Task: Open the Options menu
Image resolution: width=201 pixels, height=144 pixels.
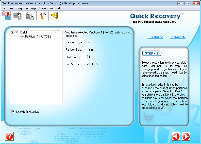Action: [x=8, y=8]
